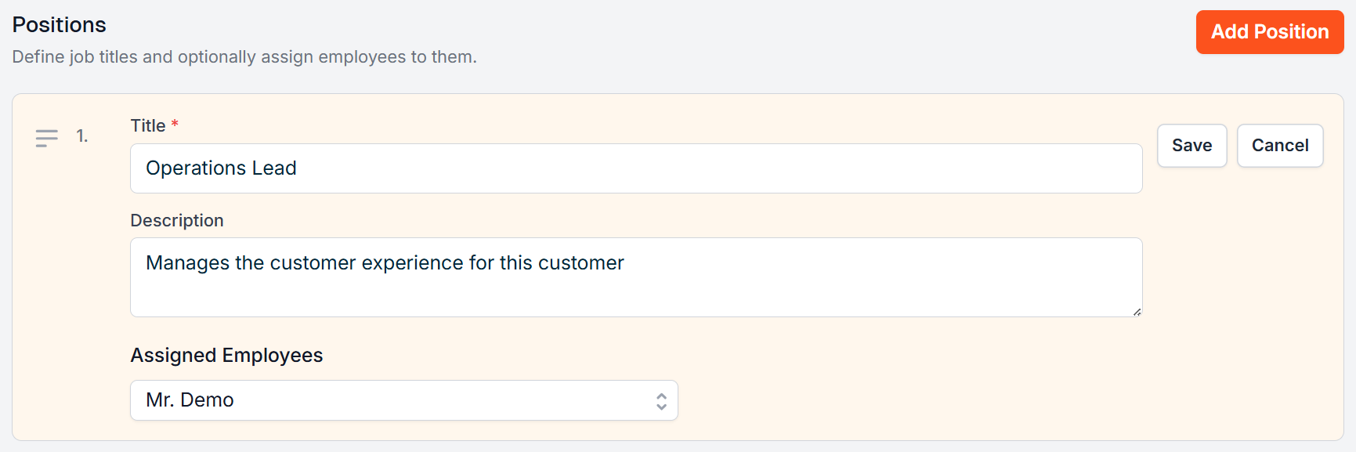Viewport: 1356px width, 452px height.
Task: Click the Assigned Employees label
Action: point(226,356)
